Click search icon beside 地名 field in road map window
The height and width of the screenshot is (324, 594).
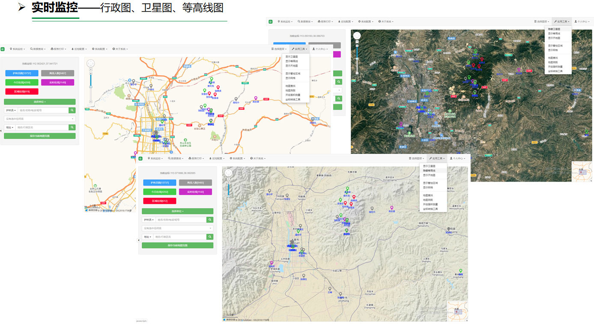click(72, 127)
